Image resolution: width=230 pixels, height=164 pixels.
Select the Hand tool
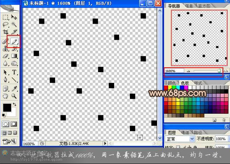point(6,96)
